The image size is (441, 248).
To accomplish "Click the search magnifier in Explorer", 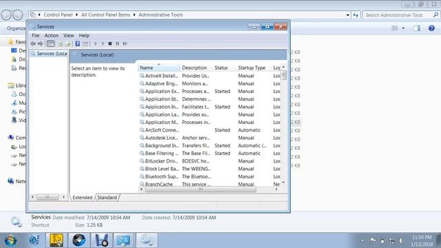I will (x=435, y=15).
